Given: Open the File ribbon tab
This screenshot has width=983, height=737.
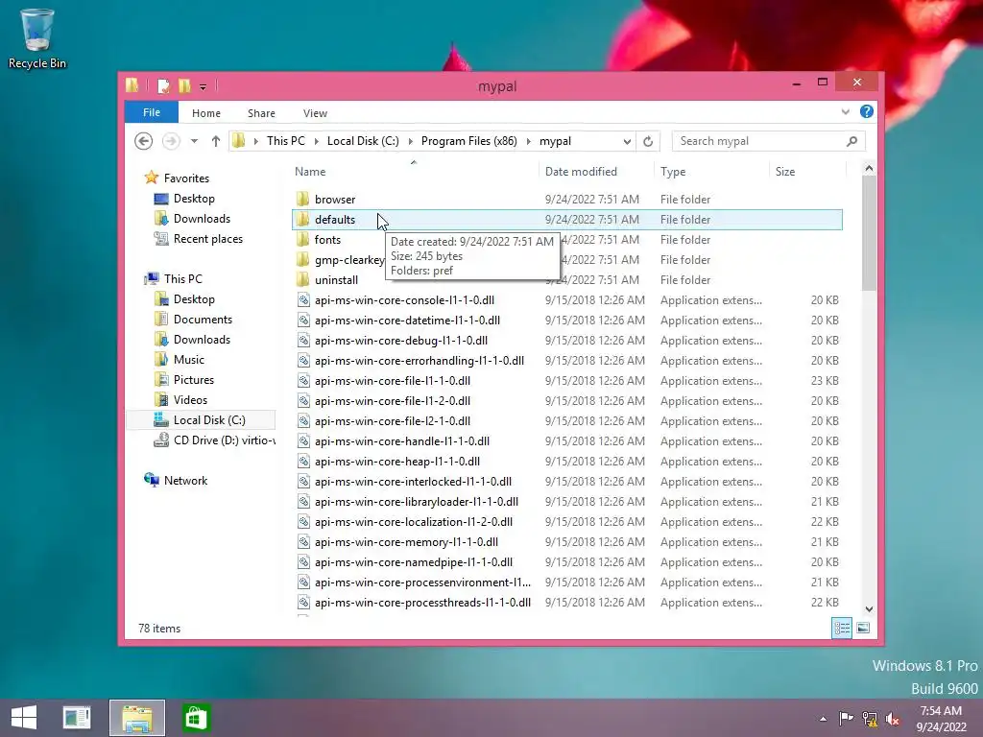Looking at the screenshot, I should pos(152,112).
